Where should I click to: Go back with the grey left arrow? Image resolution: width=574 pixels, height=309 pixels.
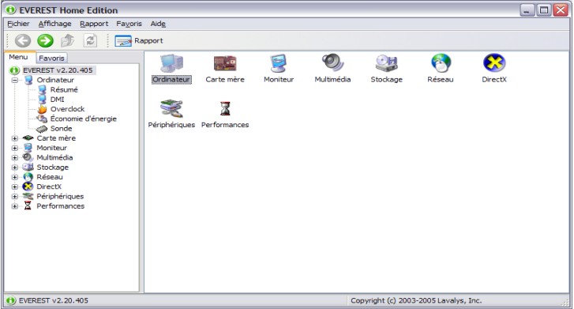point(23,40)
